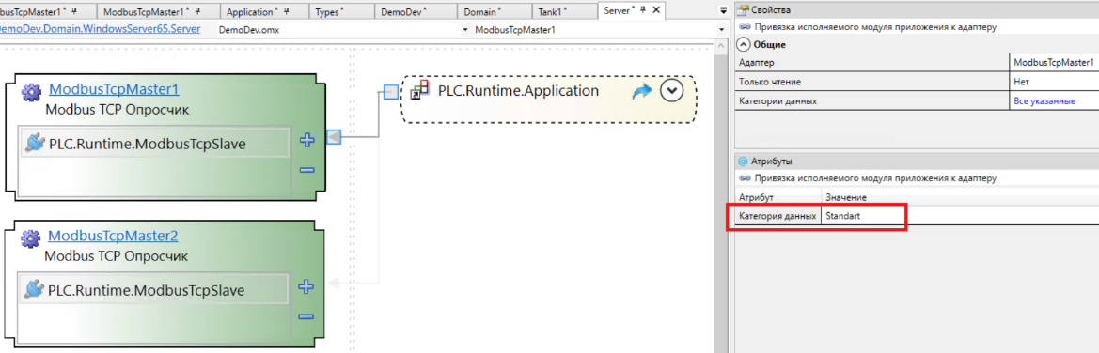Remove a binding with ModbusTcpMaster1's minus icon

click(x=307, y=170)
